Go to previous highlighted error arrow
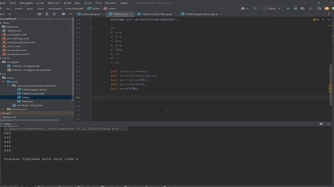This screenshot has height=187, width=334. 323,19
